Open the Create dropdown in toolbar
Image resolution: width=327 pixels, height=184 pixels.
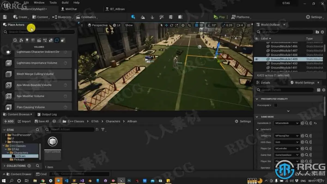21,17
